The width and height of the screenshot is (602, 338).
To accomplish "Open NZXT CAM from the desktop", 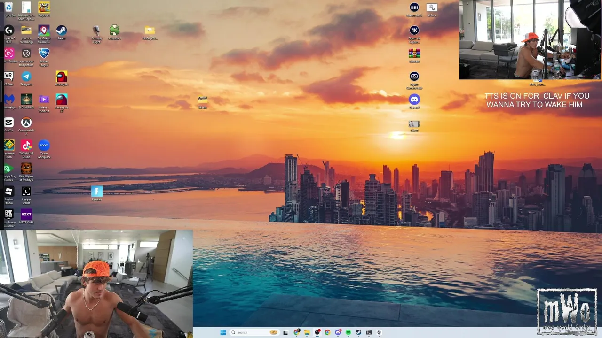I will tap(26, 216).
